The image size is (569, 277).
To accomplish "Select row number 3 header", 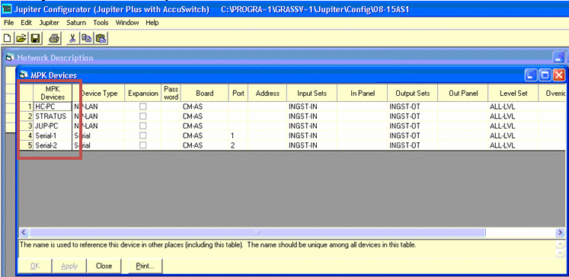I will click(x=26, y=126).
